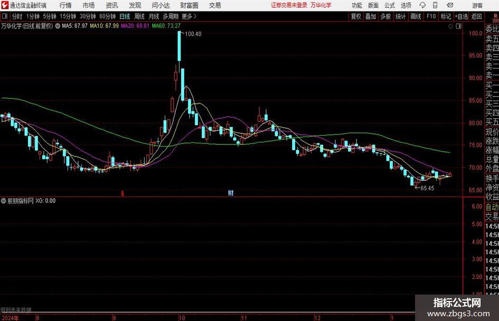
Task: Click the 证券交易未登录 login link
Action: click(289, 5)
